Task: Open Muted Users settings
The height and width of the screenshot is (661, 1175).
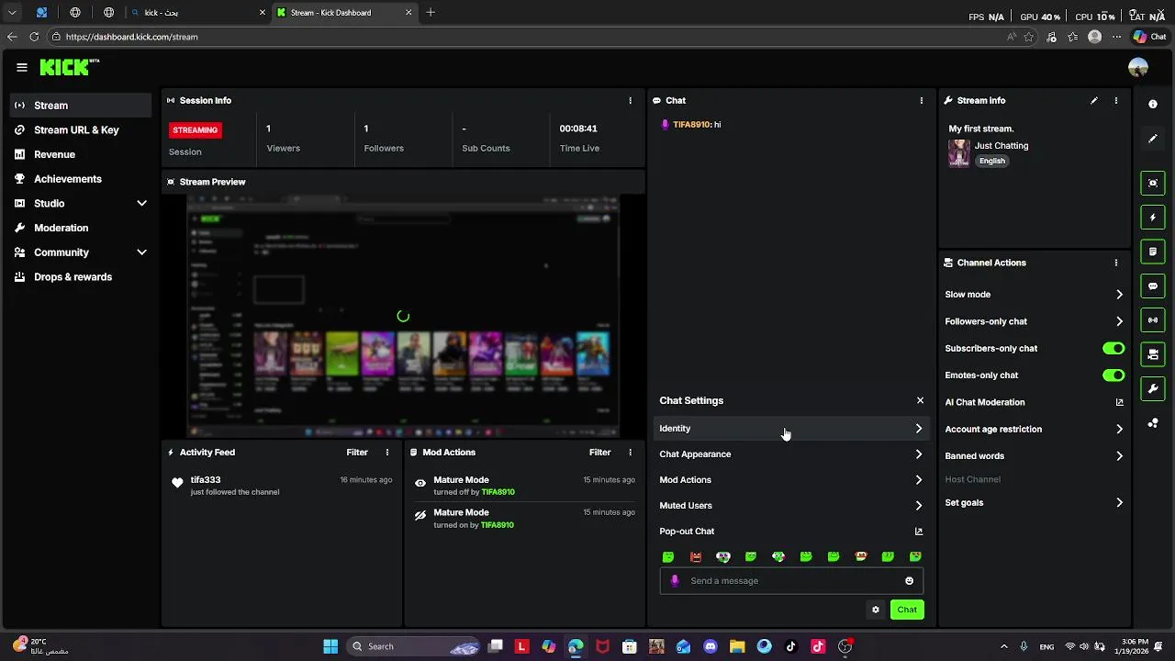Action: 790,506
